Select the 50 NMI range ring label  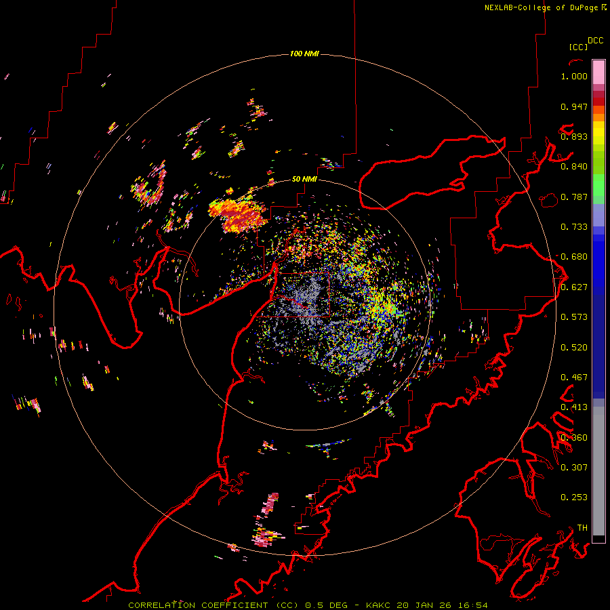pyautogui.click(x=304, y=180)
